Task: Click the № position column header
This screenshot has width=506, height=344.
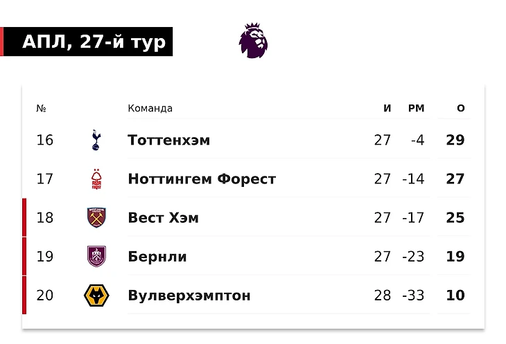Action: pyautogui.click(x=41, y=108)
